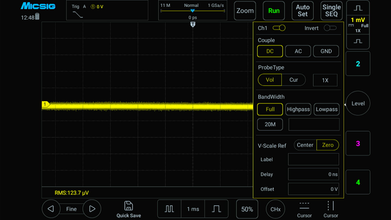Open horizontal Cursor with dashed line icon
The width and height of the screenshot is (391, 220).
coord(304,209)
